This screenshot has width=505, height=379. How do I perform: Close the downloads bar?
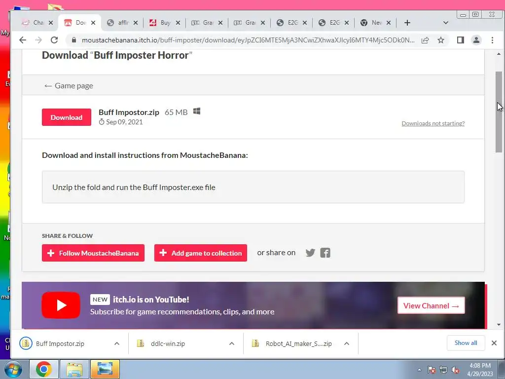click(x=494, y=343)
